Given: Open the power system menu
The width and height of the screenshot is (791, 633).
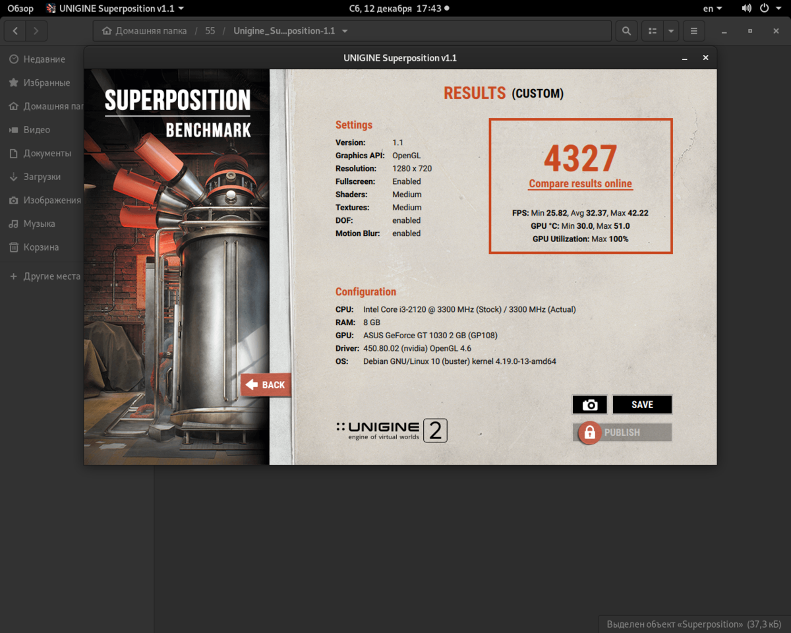Looking at the screenshot, I should coord(769,9).
